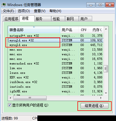
Task: Open the 文件(F) menu
Action: pos(8,11)
